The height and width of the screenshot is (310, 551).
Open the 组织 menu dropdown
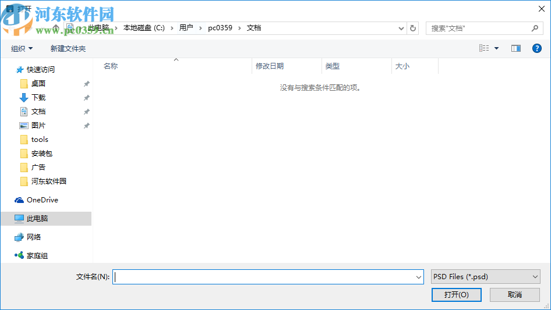22,48
